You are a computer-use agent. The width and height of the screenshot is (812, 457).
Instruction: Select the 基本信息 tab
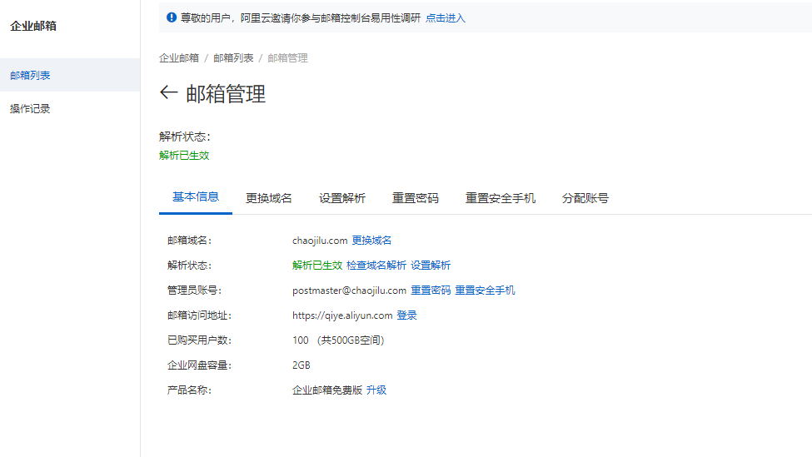(195, 197)
